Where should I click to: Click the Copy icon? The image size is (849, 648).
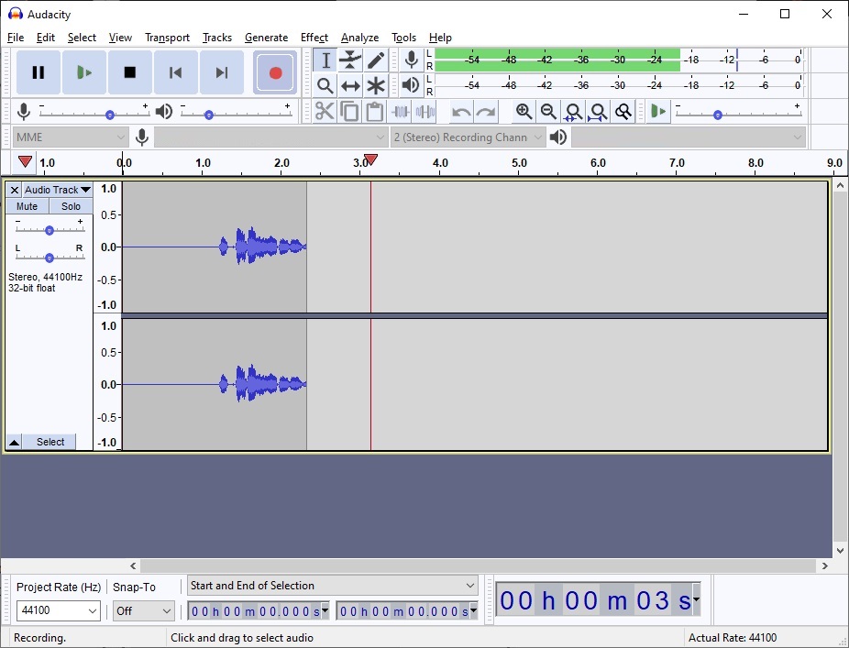pyautogui.click(x=349, y=112)
